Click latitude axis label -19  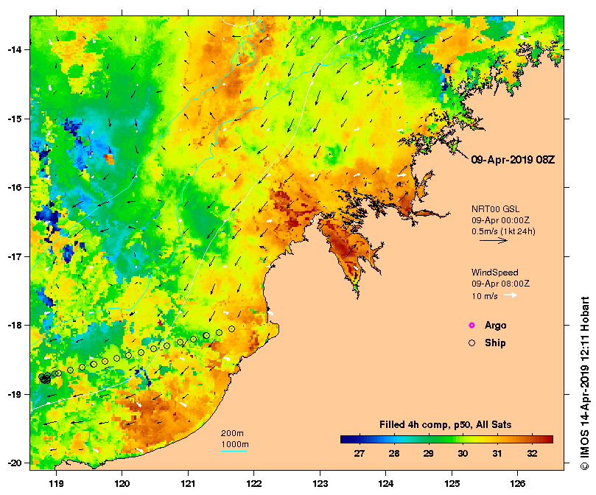click(15, 394)
